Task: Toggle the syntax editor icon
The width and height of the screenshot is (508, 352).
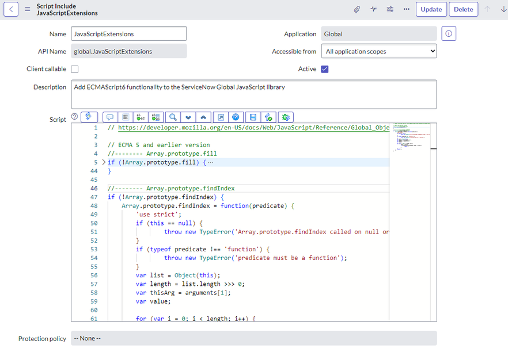Action: (89, 117)
